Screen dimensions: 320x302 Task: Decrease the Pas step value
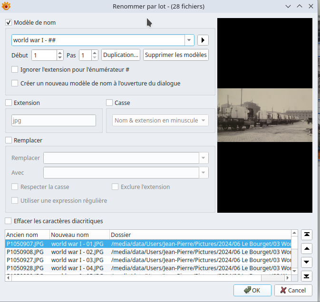tap(96, 57)
